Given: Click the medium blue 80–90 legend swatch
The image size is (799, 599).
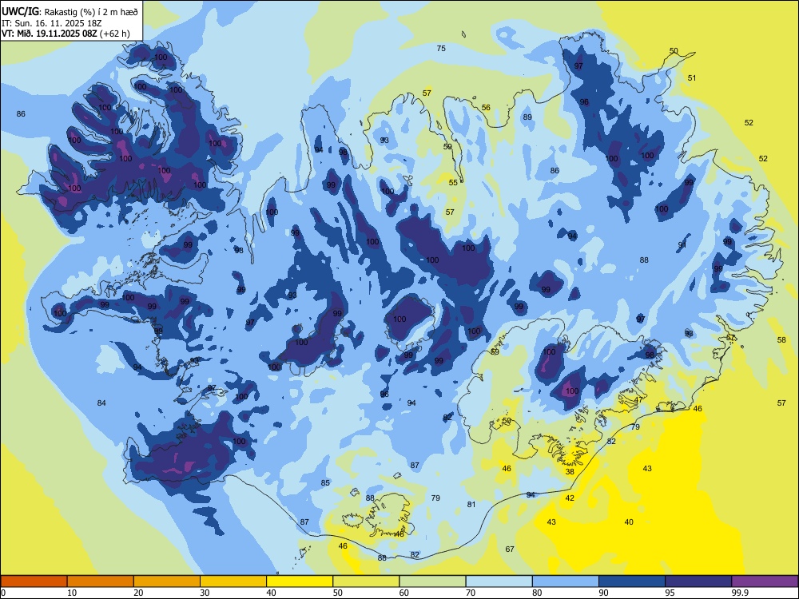Looking at the screenshot, I should [x=566, y=581].
